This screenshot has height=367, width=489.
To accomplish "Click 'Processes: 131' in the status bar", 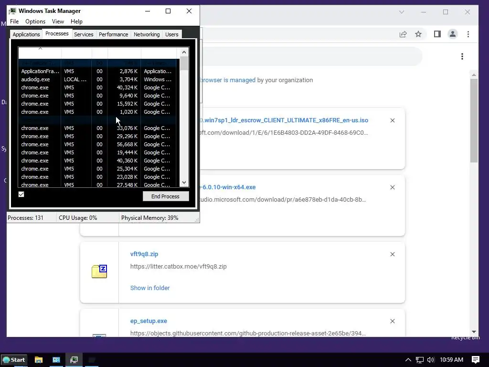I will pos(26,218).
